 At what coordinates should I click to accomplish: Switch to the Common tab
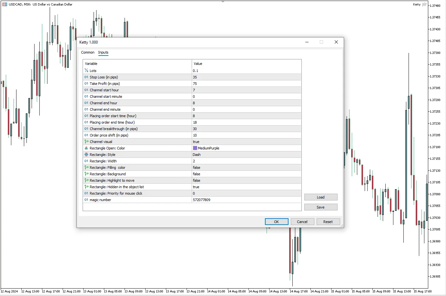click(x=88, y=52)
